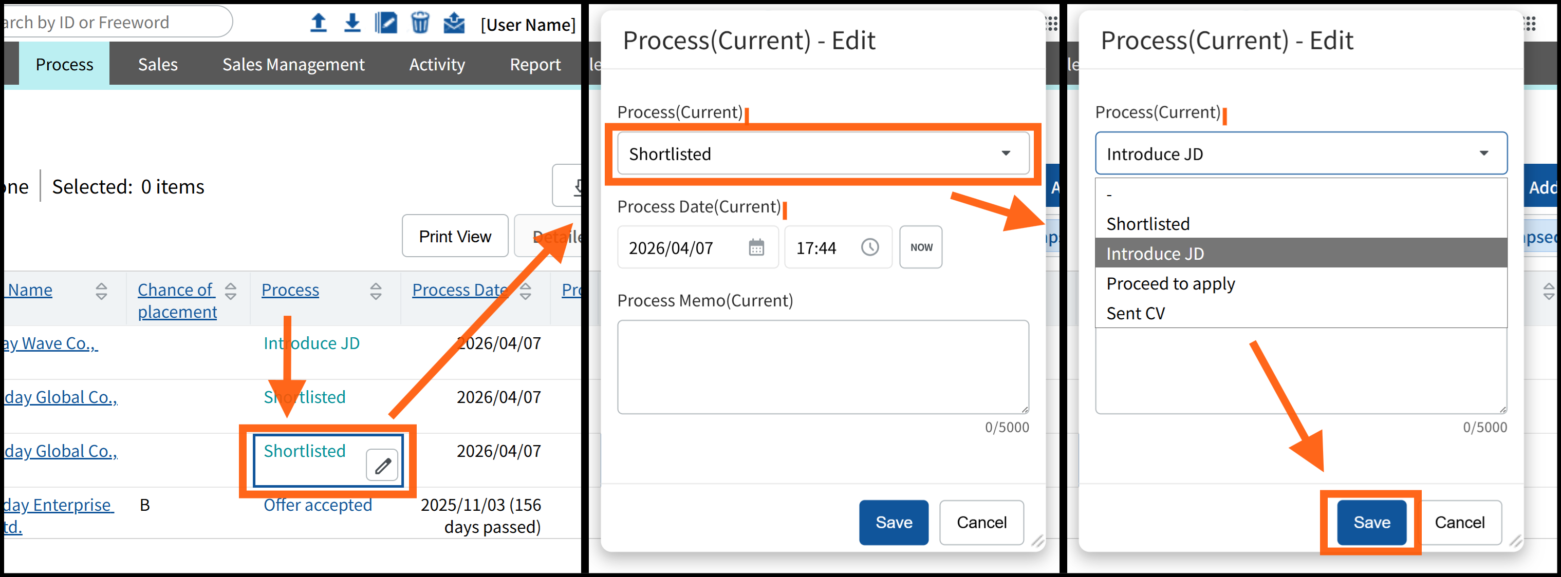Switch to the Sales Management tab
Viewport: 1561px width, 577px height.
pos(293,64)
